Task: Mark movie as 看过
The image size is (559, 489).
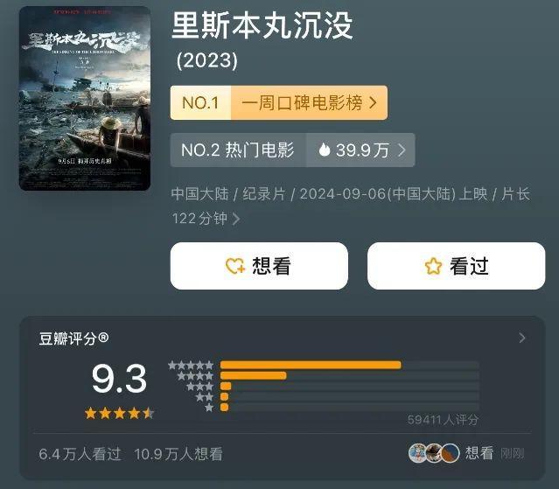Action: coord(457,266)
